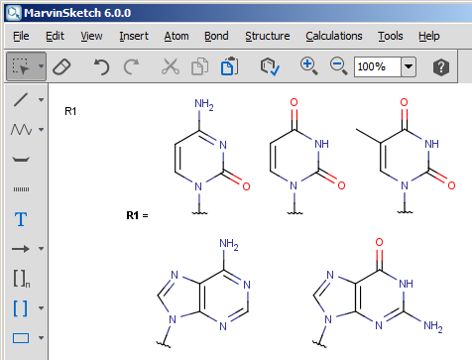This screenshot has height=360, width=472.
Task: Click the Zoom In magnifier
Action: coord(308,66)
